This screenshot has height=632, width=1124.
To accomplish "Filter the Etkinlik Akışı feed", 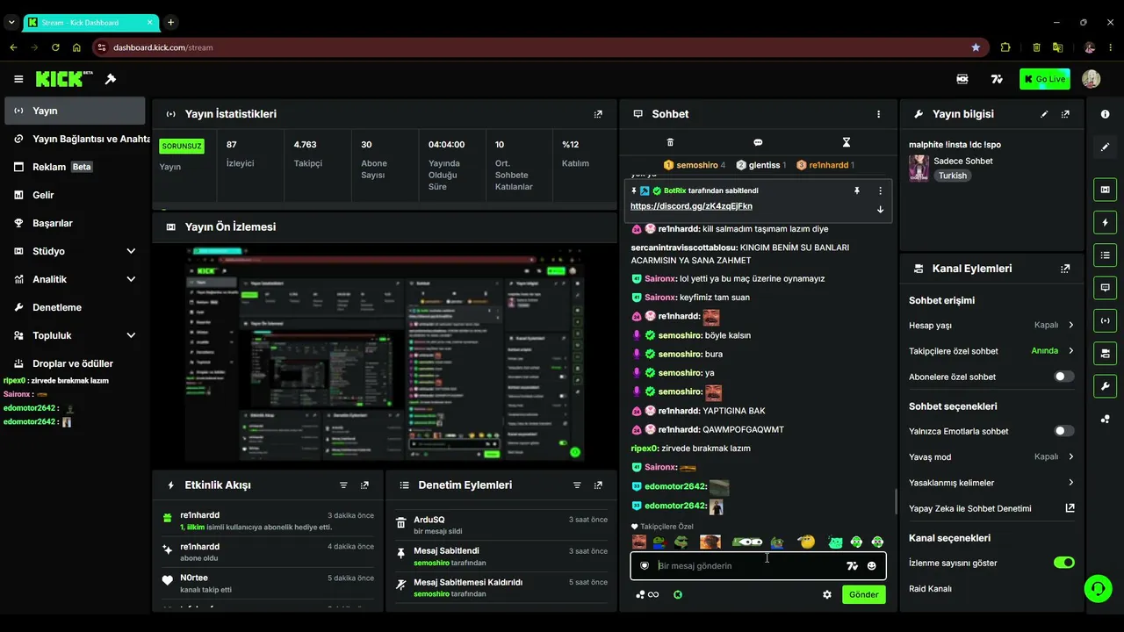I will [343, 485].
